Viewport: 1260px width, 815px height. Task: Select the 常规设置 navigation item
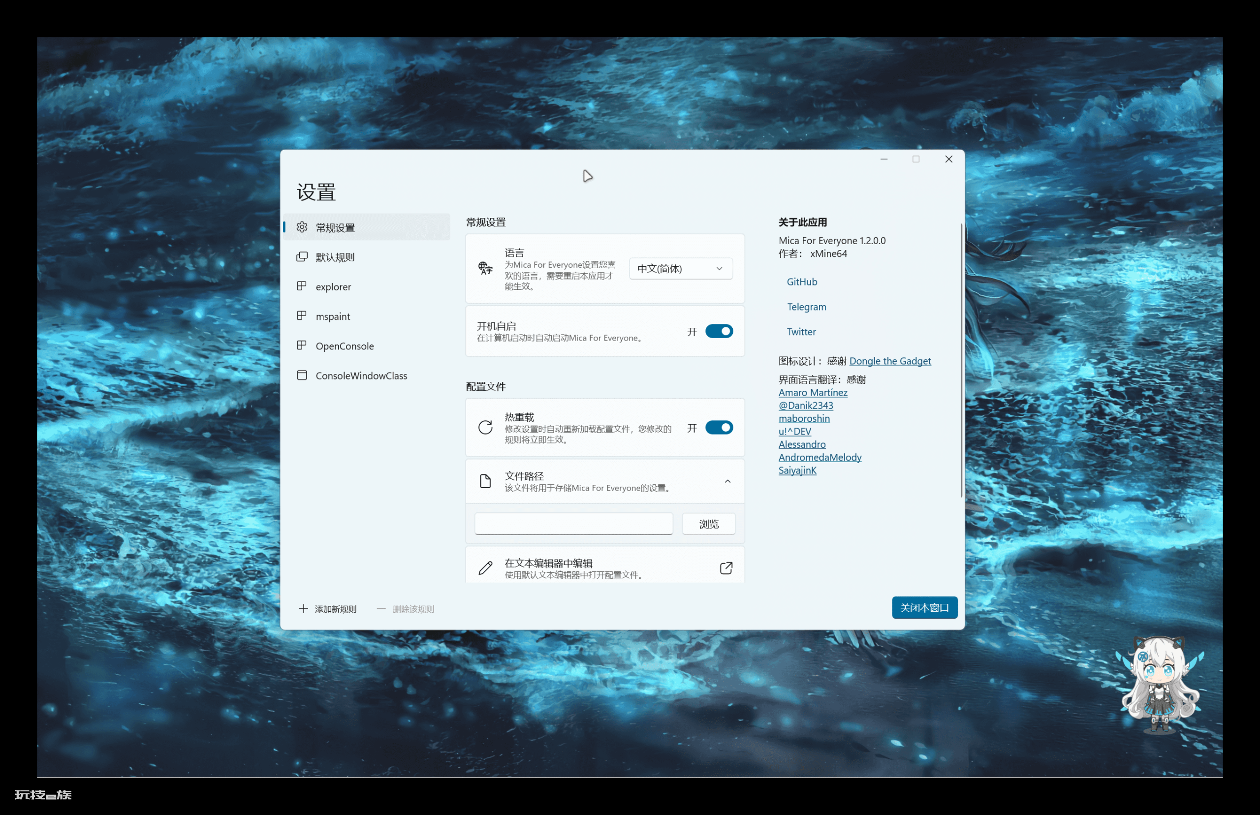[367, 227]
